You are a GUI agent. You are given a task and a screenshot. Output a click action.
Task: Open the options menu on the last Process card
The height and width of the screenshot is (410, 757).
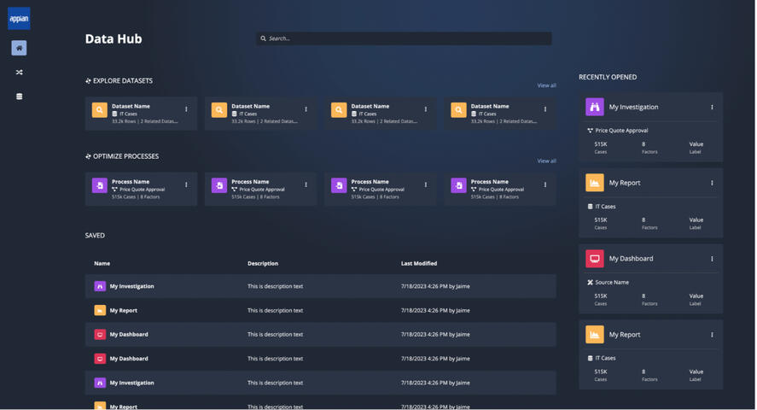[x=545, y=184]
